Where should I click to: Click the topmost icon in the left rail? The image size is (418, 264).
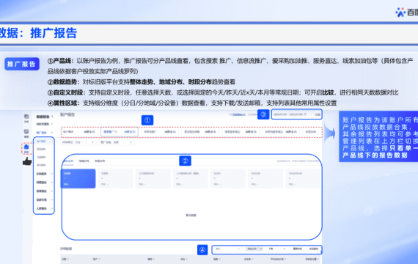(26, 117)
